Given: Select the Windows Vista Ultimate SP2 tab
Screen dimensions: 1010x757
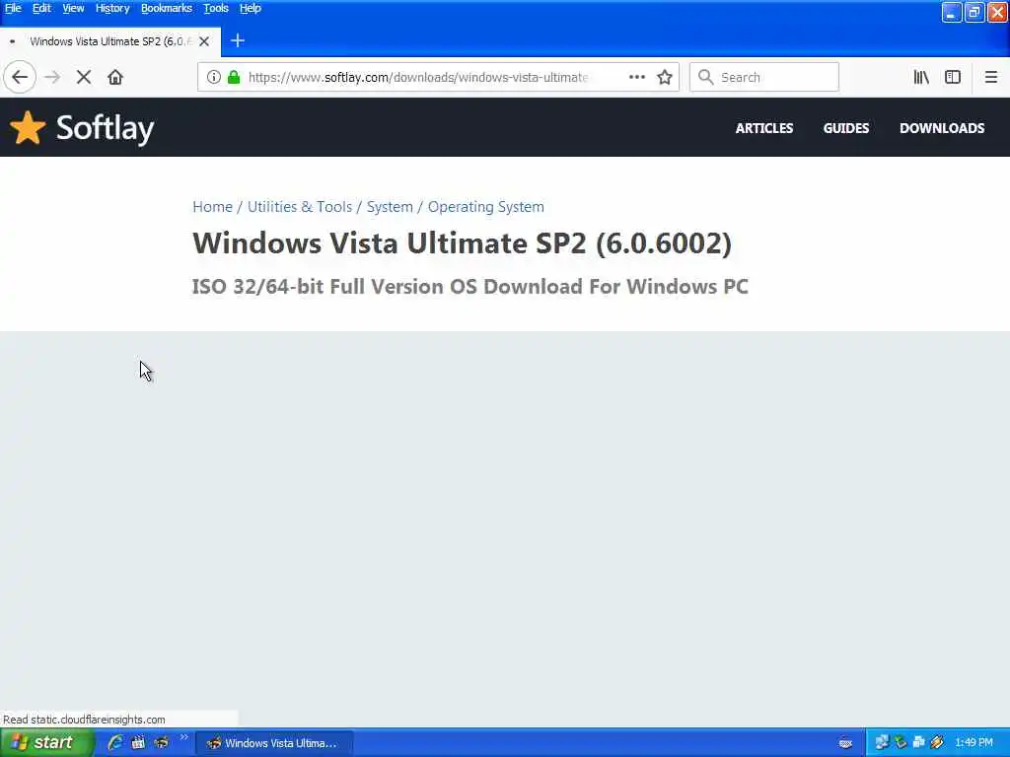Looking at the screenshot, I should 110,41.
